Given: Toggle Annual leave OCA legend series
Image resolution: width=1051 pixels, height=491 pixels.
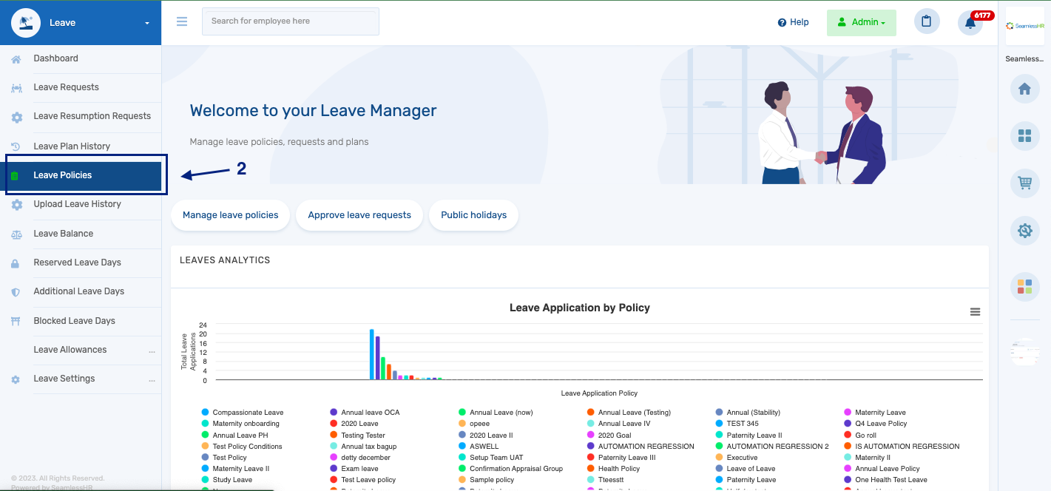Looking at the screenshot, I should point(364,413).
